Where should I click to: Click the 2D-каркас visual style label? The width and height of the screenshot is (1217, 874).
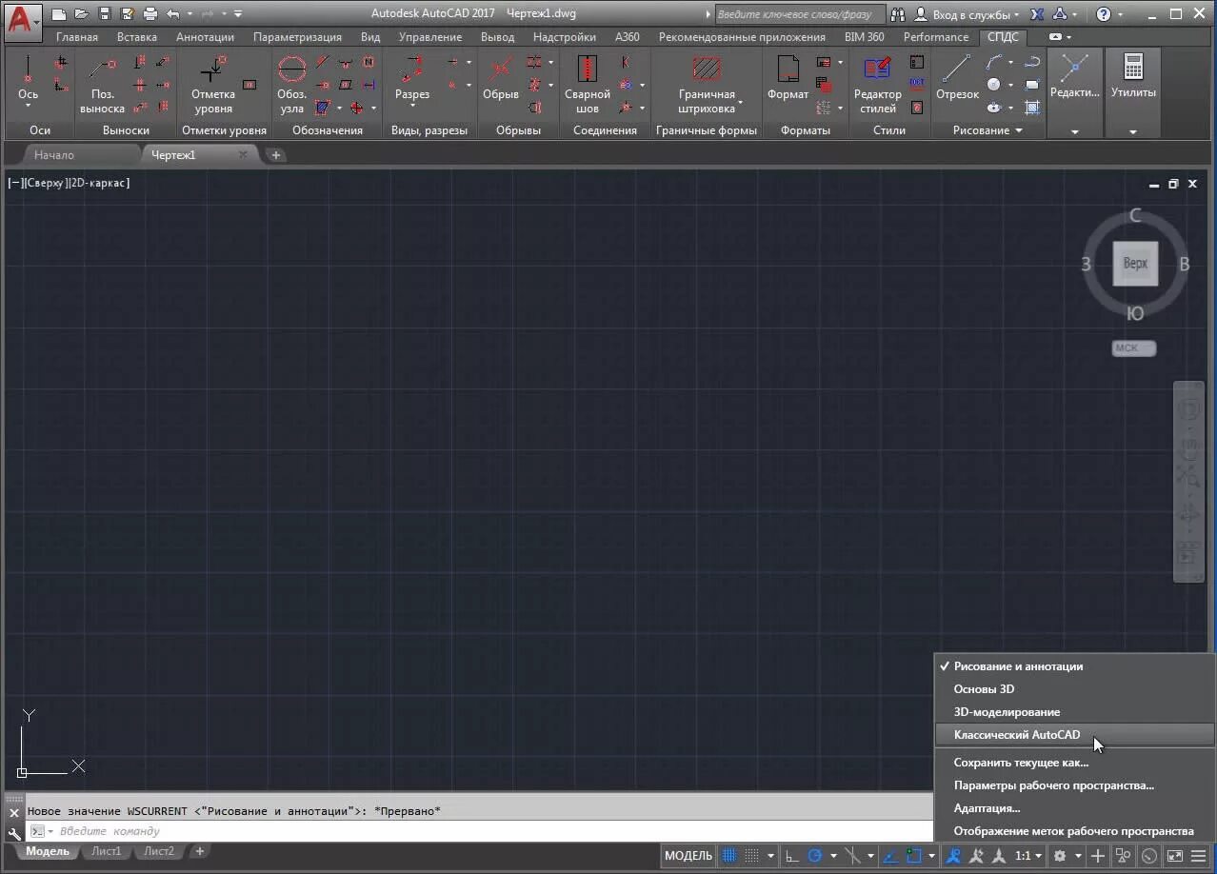pos(99,183)
